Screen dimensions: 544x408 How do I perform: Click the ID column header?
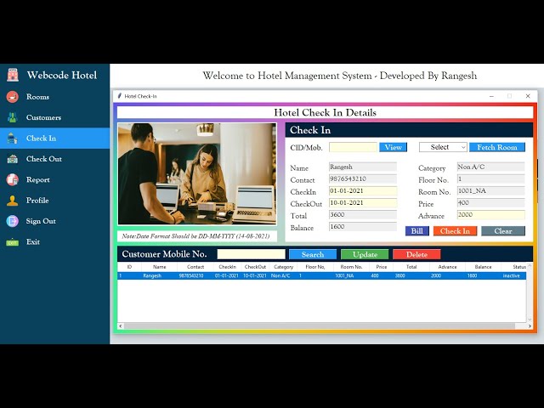coord(129,267)
